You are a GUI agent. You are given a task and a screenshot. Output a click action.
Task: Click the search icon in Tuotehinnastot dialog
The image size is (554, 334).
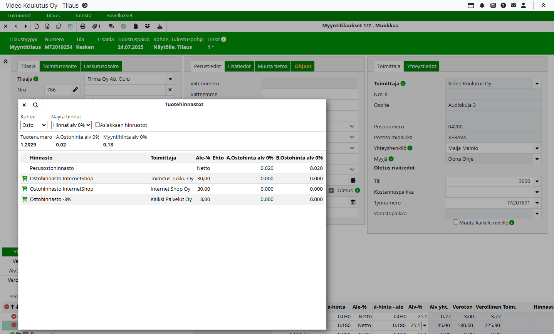click(x=35, y=105)
